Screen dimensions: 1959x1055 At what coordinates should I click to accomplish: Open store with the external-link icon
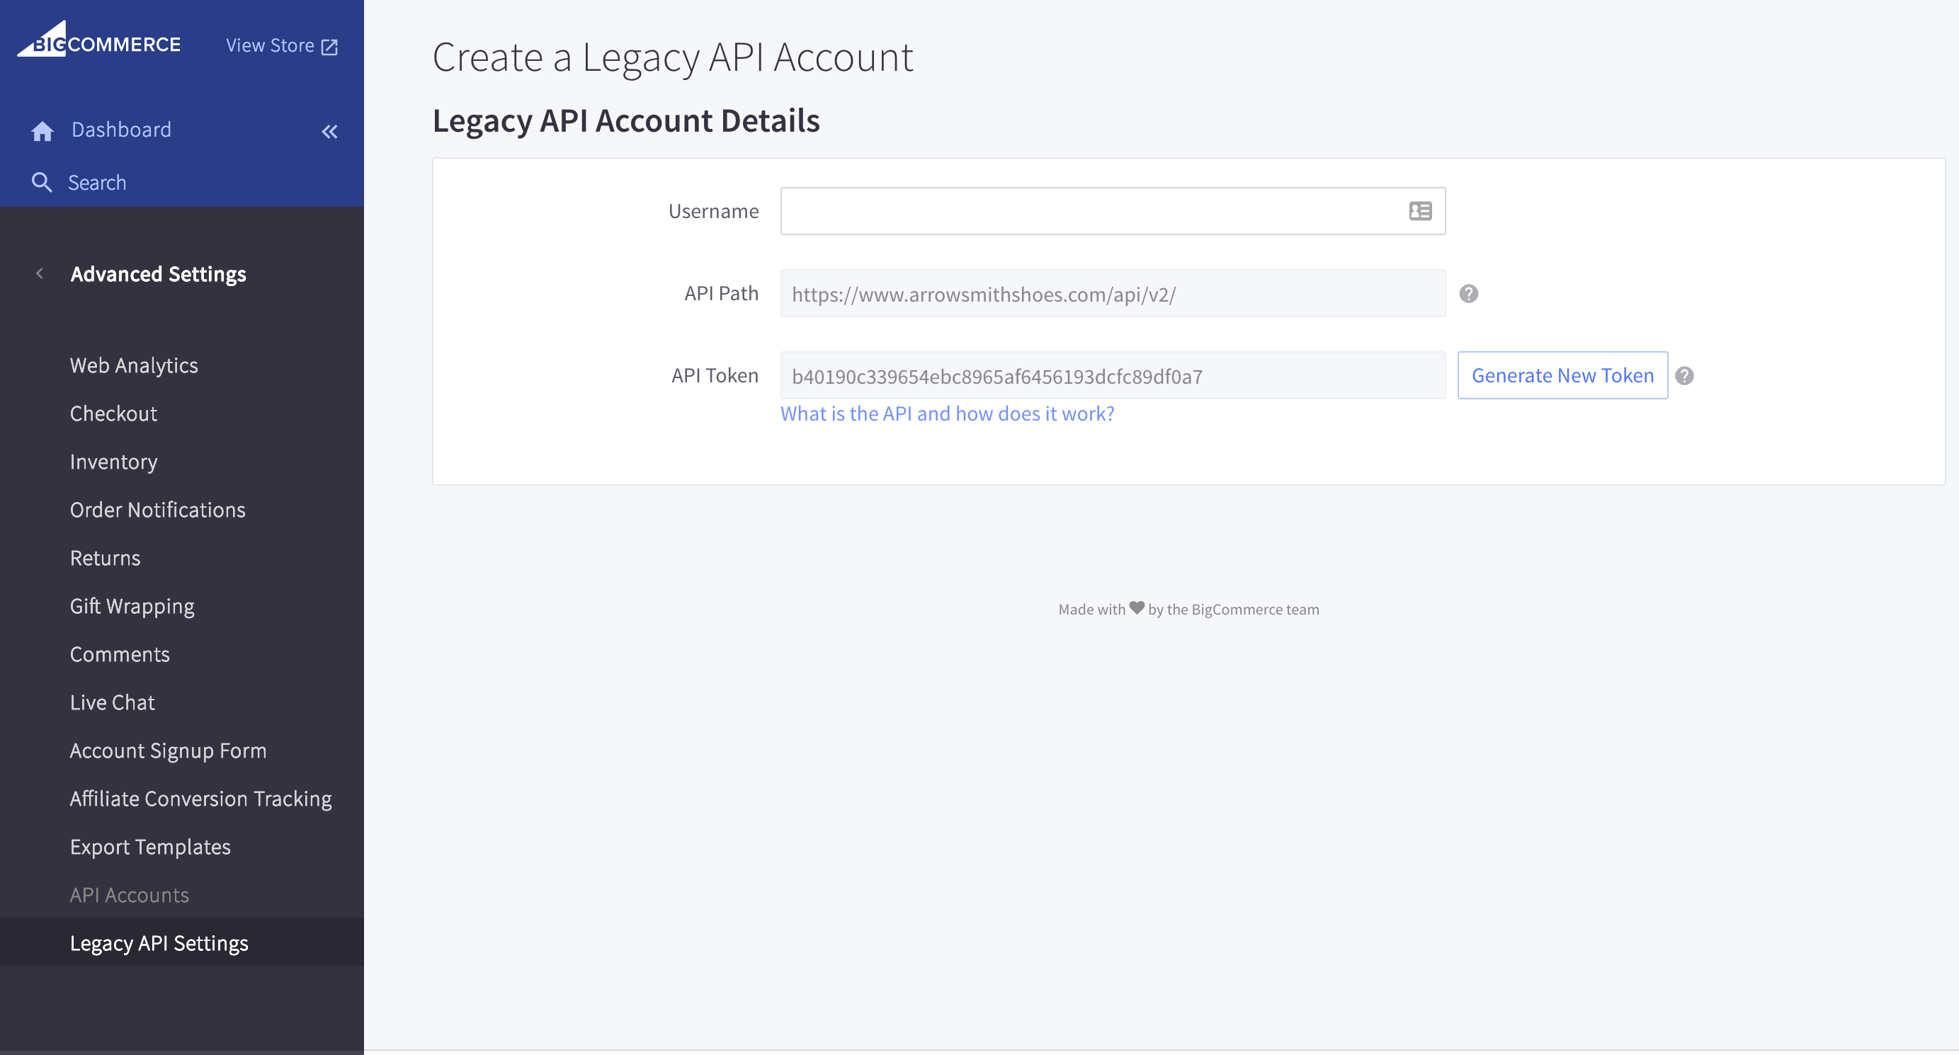(329, 45)
